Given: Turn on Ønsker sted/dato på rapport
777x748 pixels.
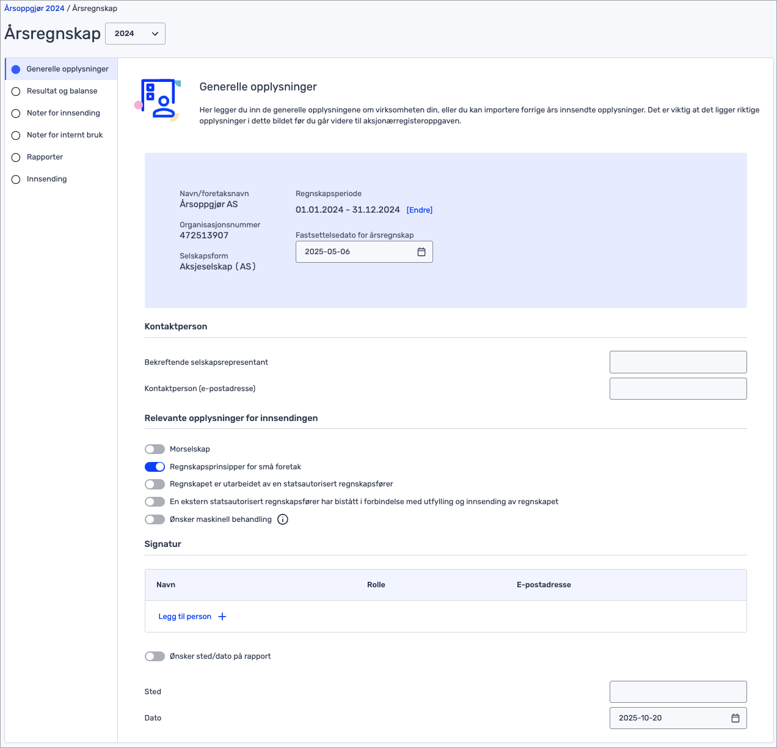Looking at the screenshot, I should point(155,656).
